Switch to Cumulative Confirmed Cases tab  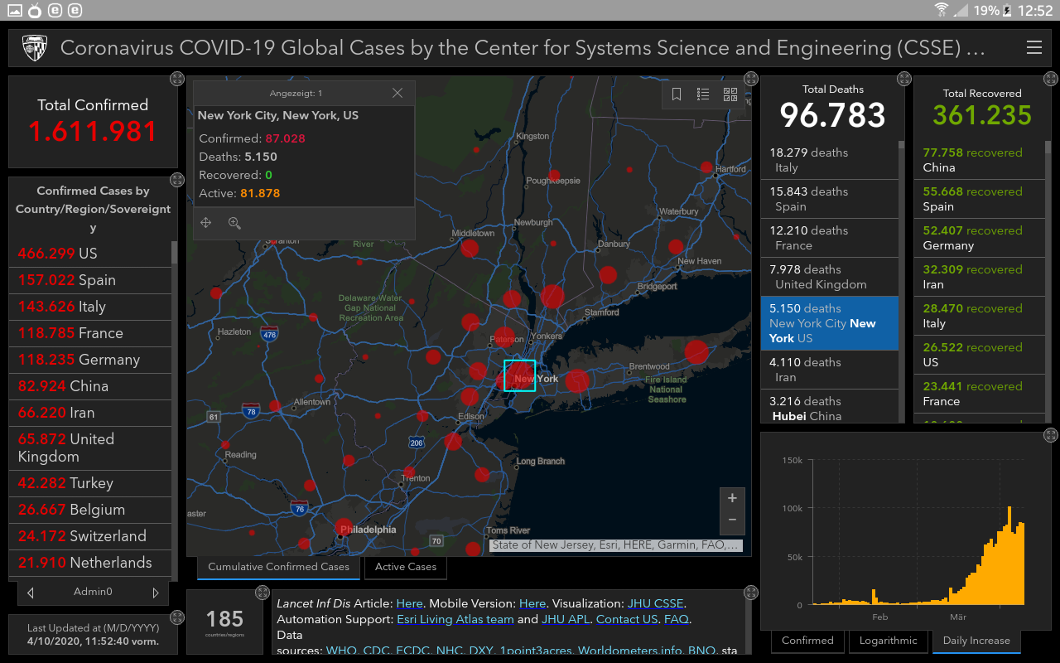tap(278, 567)
